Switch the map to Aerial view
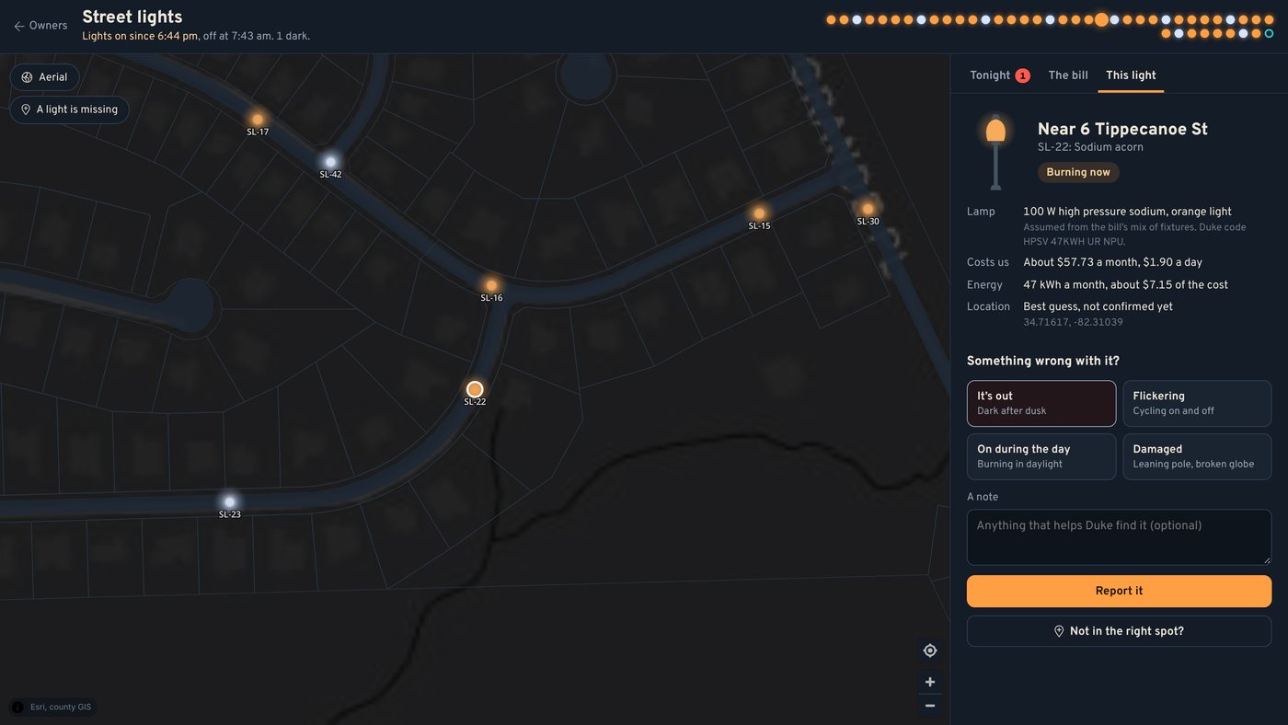 [45, 77]
